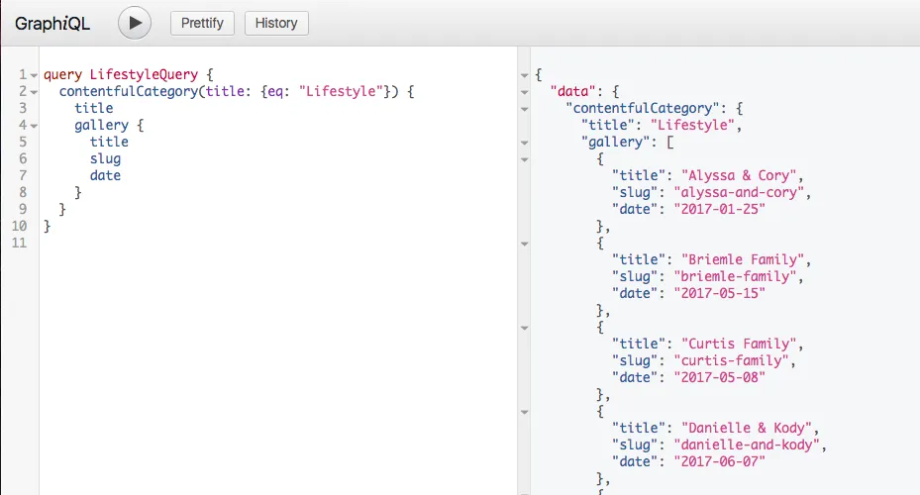Click the "2017-05-08" date value

(x=719, y=378)
